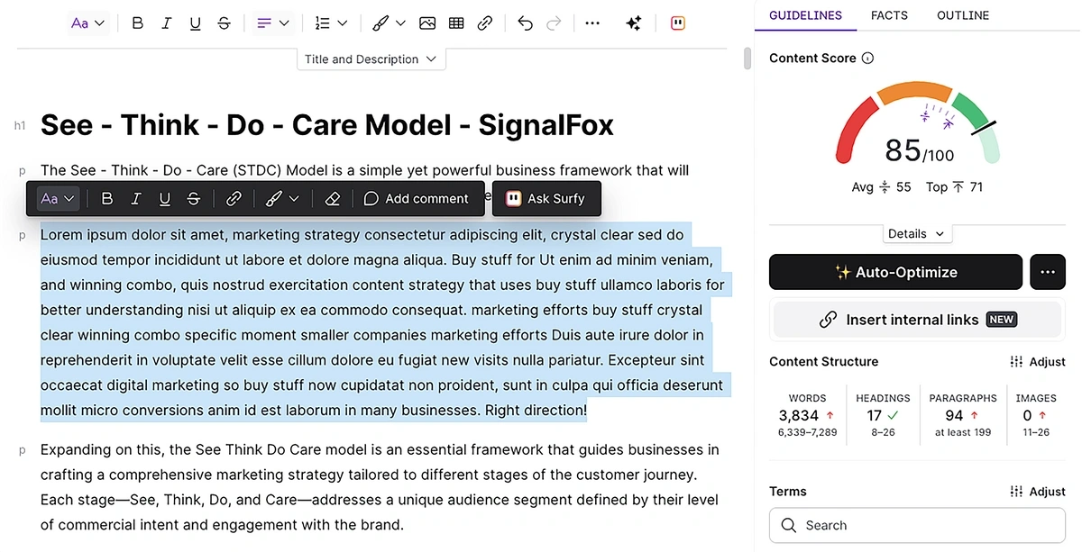Click the heading 'See - Think - Do - Care Model - SignalFox'
Screen dimensions: 1082x552
(327, 125)
